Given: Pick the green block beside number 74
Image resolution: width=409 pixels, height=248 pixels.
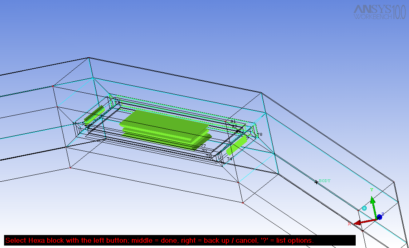Looking at the screenshot, I should [236, 146].
